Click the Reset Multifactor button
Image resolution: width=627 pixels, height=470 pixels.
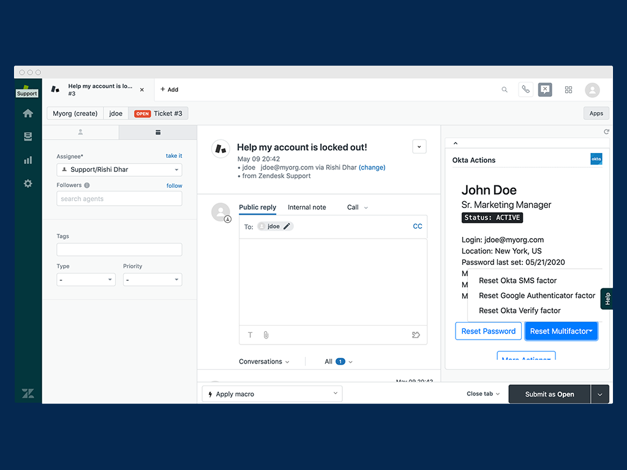click(561, 331)
